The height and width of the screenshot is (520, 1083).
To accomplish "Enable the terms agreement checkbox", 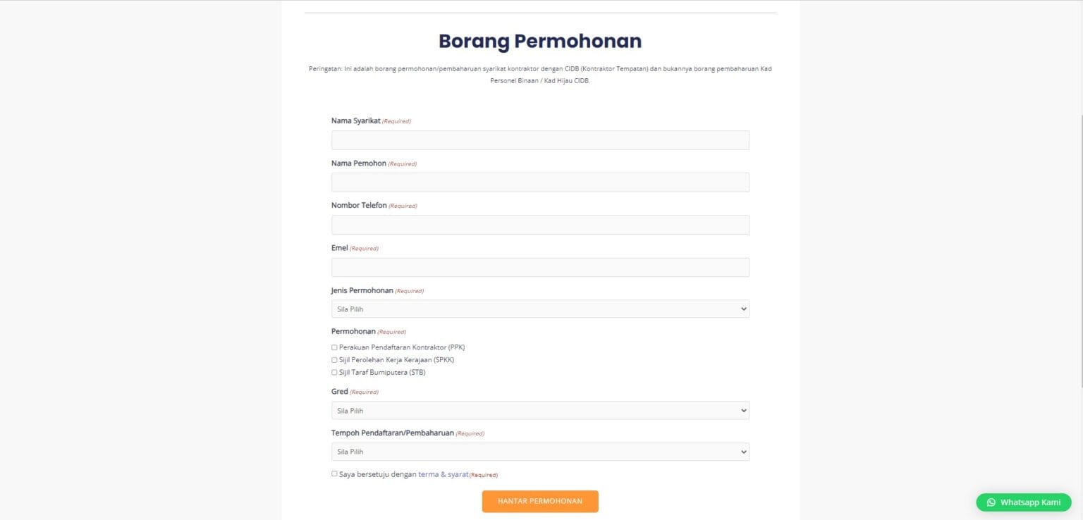I will pyautogui.click(x=334, y=473).
